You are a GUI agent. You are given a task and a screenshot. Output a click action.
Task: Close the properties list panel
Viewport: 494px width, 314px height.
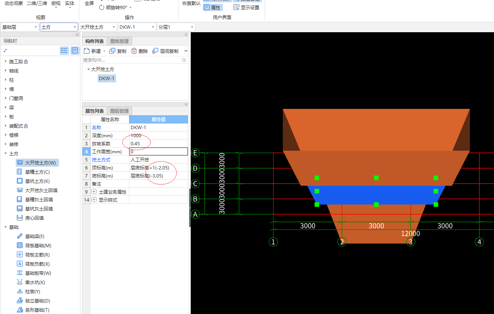click(x=186, y=104)
